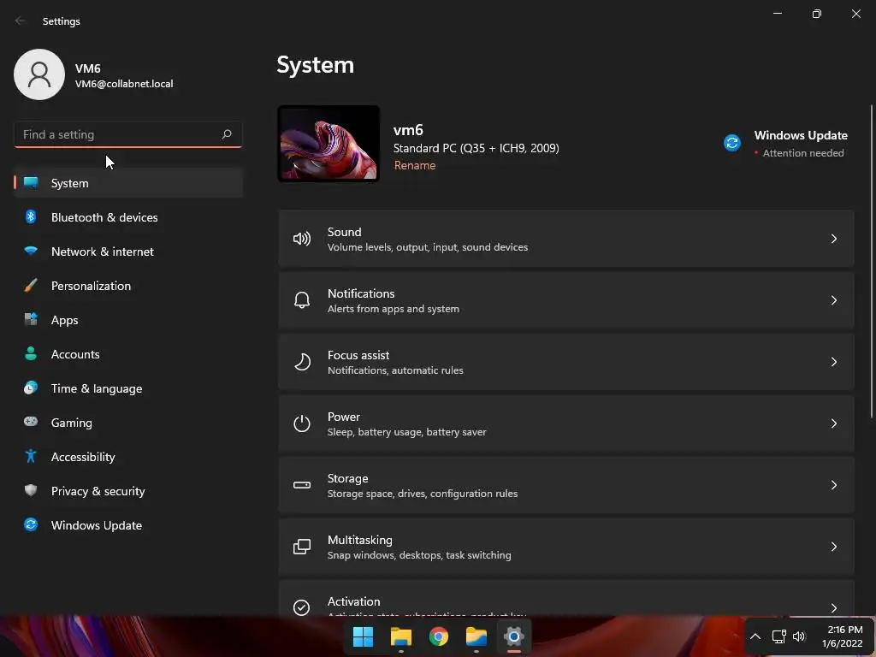Viewport: 876px width, 657px height.
Task: Open Accessibility settings
Action: tap(128, 457)
